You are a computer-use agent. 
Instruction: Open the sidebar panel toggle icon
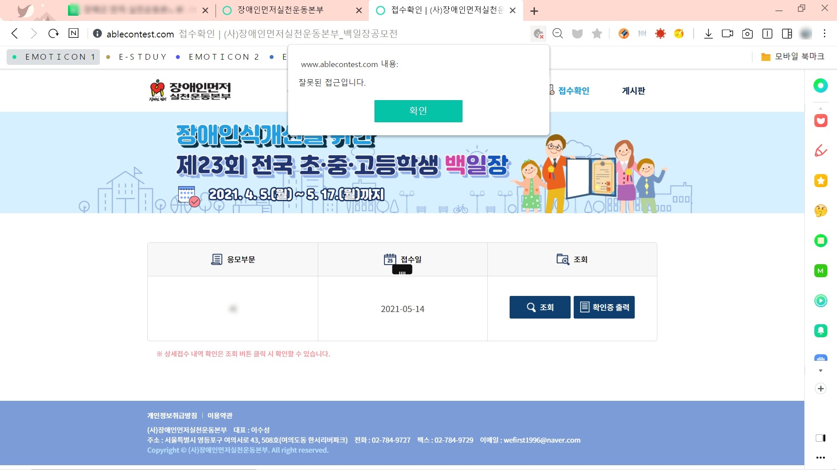tap(767, 34)
